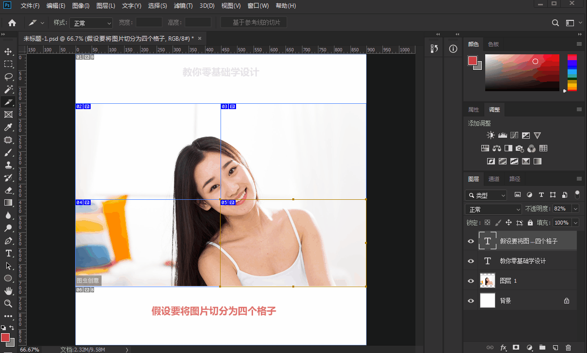This screenshot has height=353, width=587.
Task: Open the 填充 fill slider arrow
Action: [575, 223]
